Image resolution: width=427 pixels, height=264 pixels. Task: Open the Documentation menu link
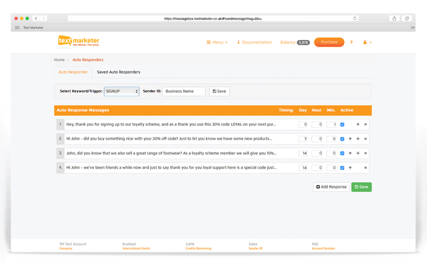pyautogui.click(x=254, y=43)
